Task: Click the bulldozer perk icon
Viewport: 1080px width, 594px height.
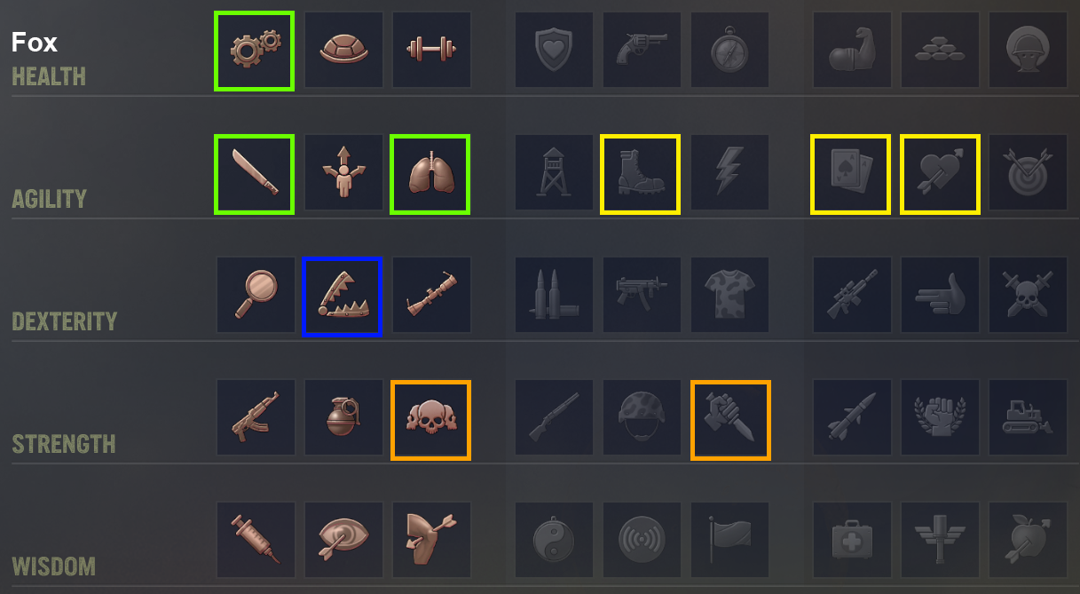Action: pyautogui.click(x=1028, y=417)
